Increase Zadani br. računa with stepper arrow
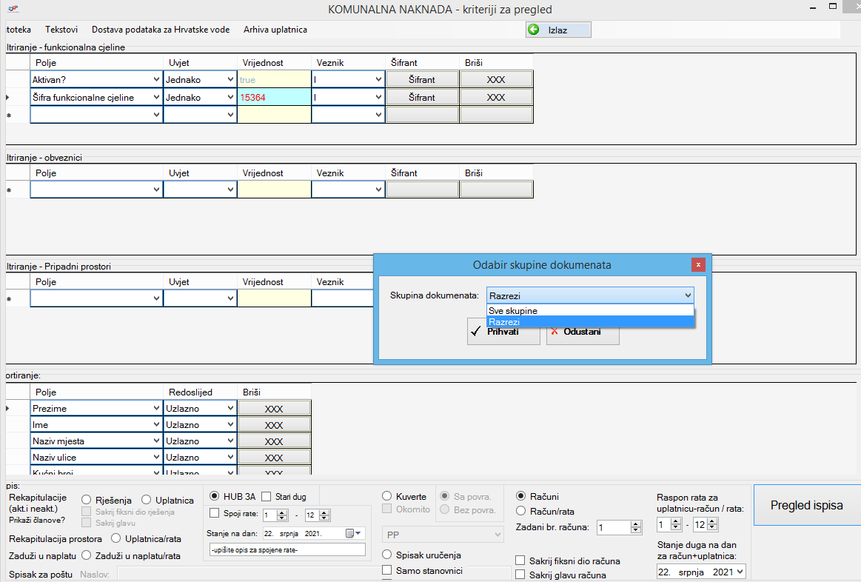Image resolution: width=861 pixels, height=582 pixels. pyautogui.click(x=636, y=524)
